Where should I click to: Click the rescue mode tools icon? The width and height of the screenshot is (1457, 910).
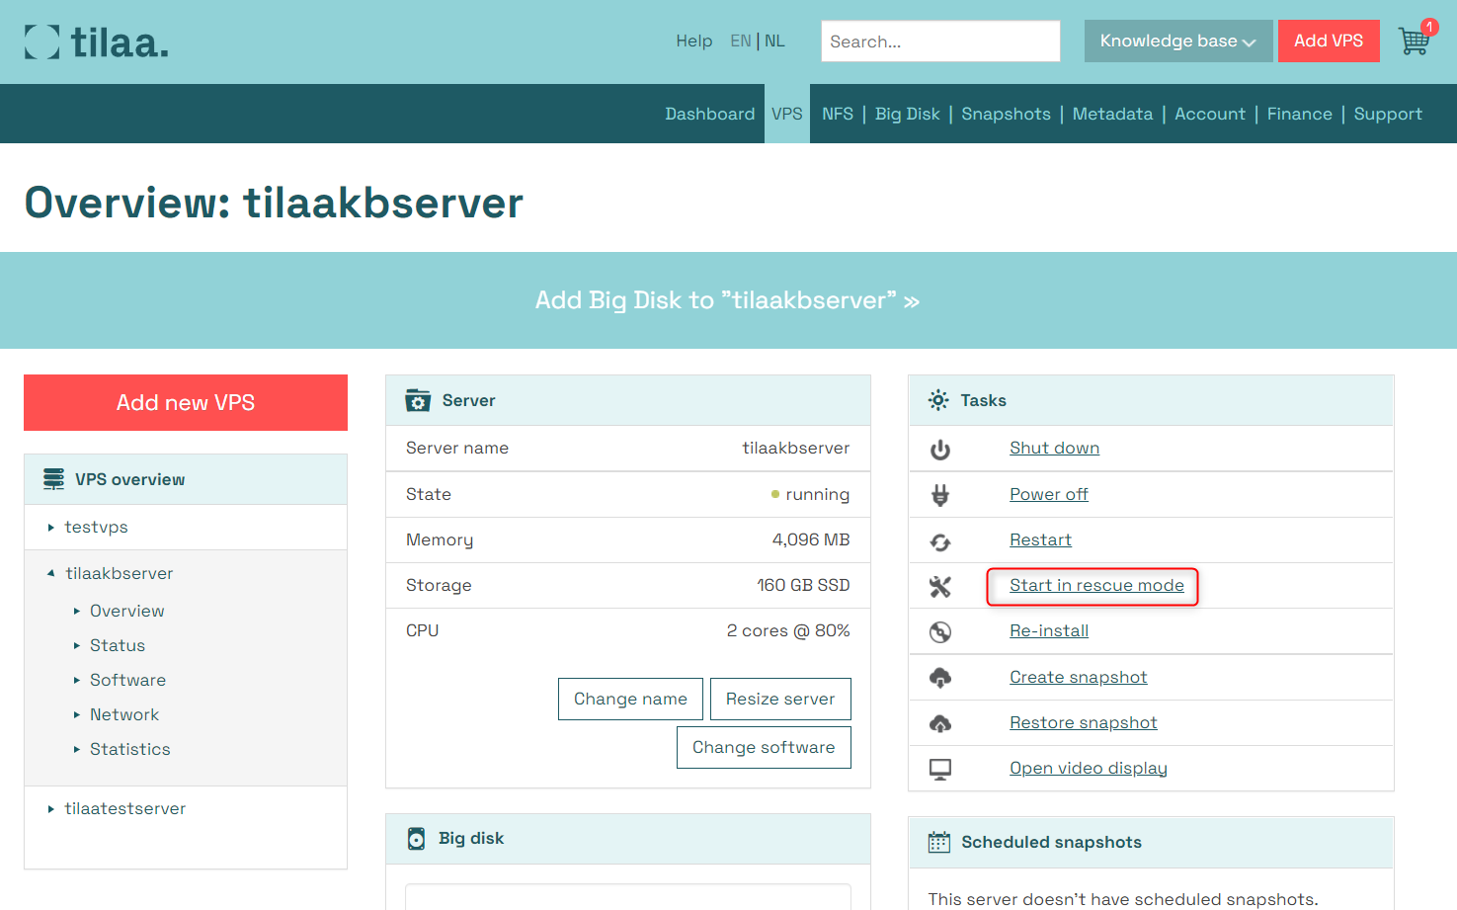tap(940, 587)
